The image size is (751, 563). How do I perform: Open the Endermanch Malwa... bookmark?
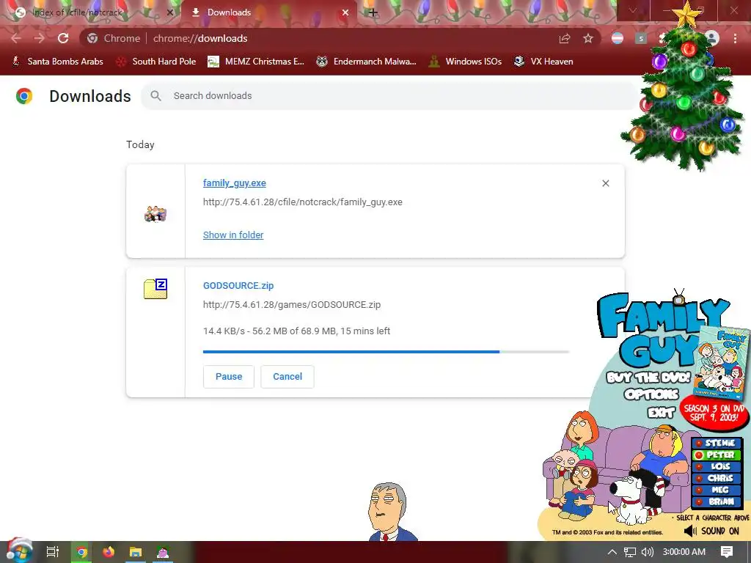367,62
